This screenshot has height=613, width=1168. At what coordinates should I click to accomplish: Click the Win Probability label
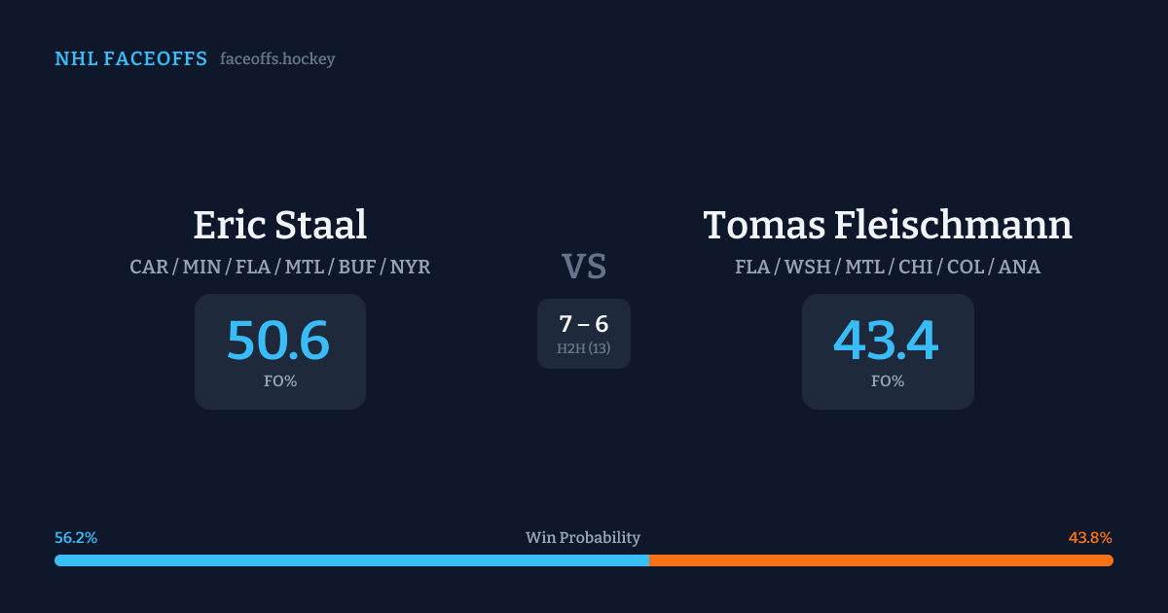583,537
